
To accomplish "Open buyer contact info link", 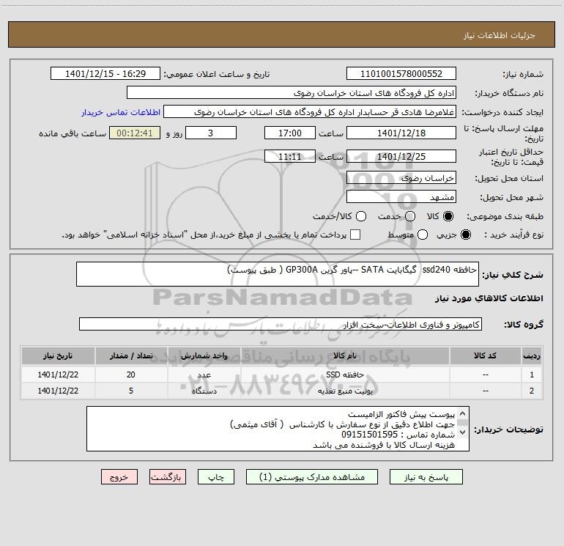I will pyautogui.click(x=121, y=112).
